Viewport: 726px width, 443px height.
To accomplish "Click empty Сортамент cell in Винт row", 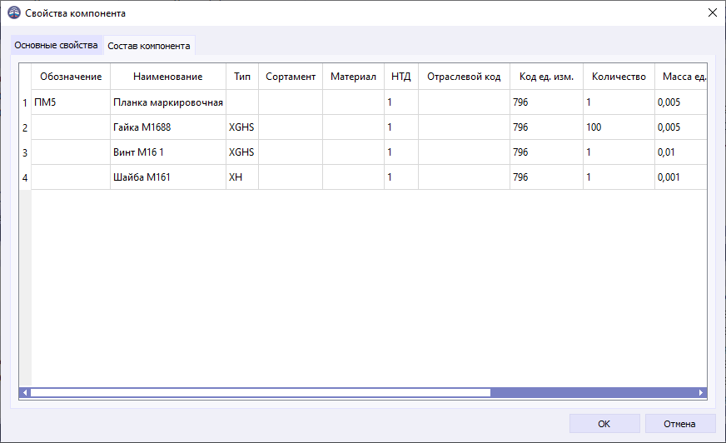I will tap(291, 152).
